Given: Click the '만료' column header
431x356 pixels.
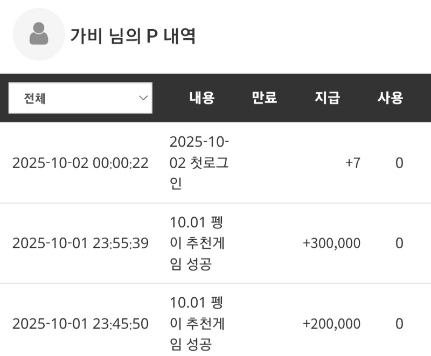Looking at the screenshot, I should (x=264, y=98).
